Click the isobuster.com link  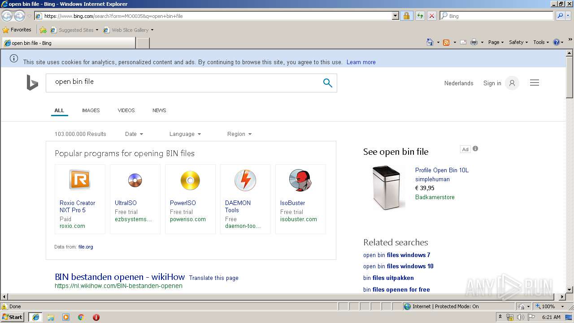pos(299,219)
